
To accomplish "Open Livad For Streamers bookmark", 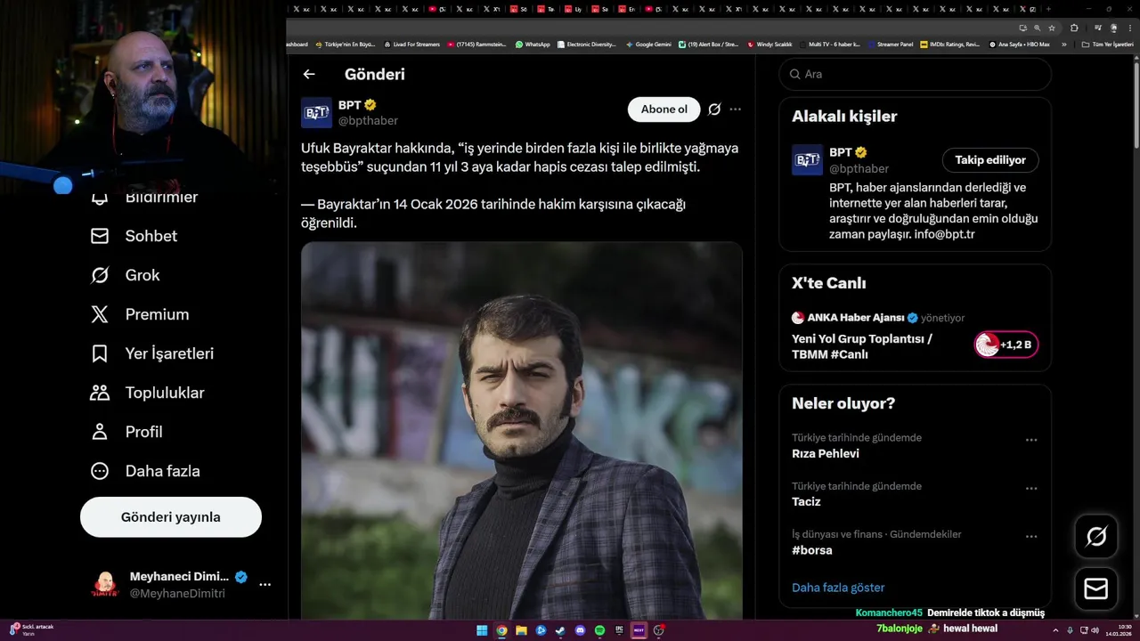I will click(411, 44).
